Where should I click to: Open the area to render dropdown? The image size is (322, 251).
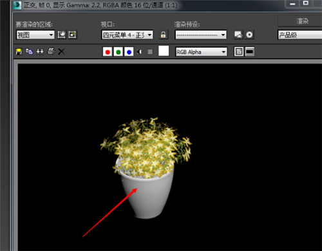(x=35, y=35)
